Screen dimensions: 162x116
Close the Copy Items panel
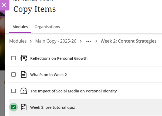coord(4,5)
